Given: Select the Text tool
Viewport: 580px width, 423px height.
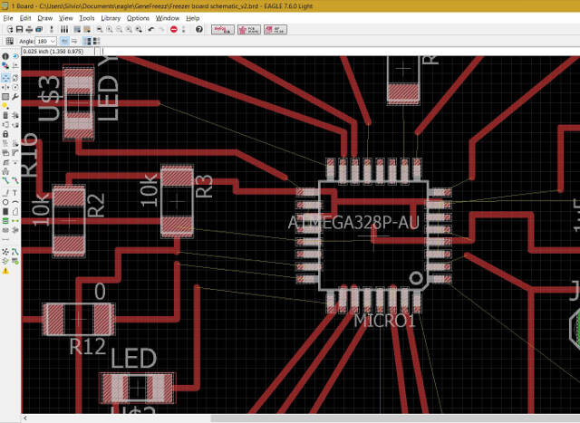Looking at the screenshot, I should pos(15,193).
